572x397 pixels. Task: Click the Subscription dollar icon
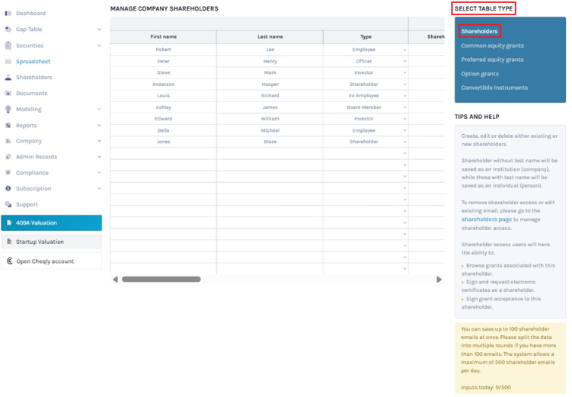pos(8,188)
